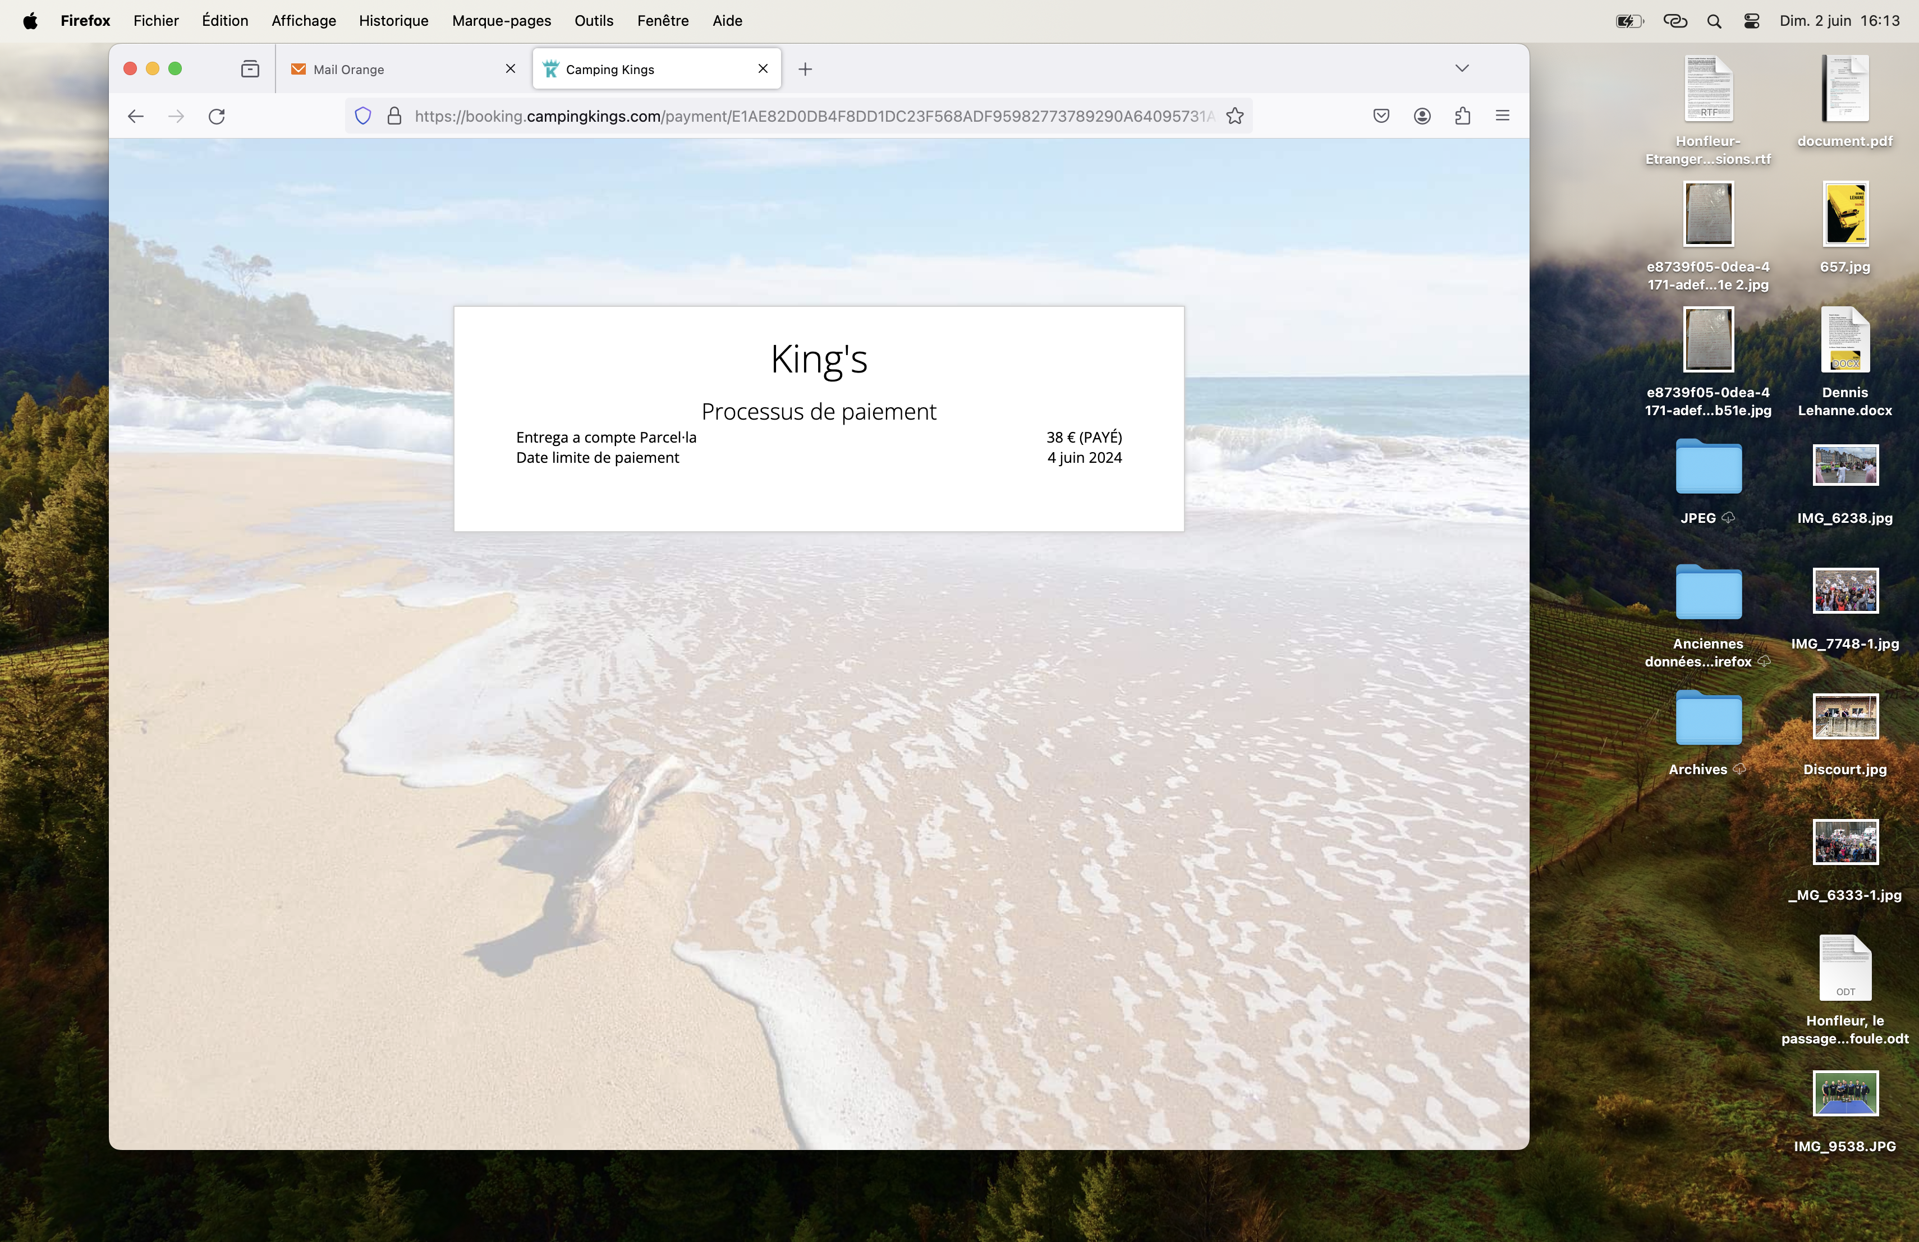
Task: Click the Processus de paiement heading
Action: click(x=819, y=411)
